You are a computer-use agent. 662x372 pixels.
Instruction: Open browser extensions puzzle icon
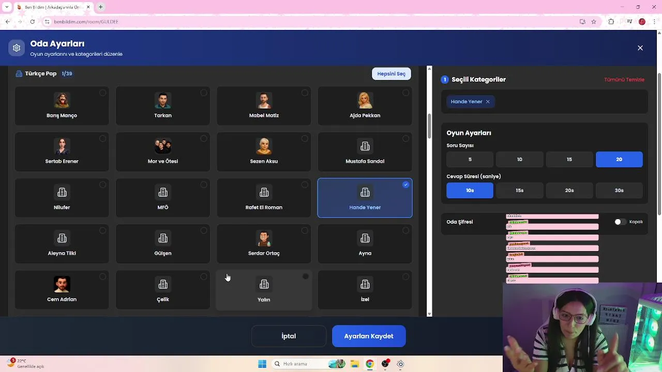[611, 22]
